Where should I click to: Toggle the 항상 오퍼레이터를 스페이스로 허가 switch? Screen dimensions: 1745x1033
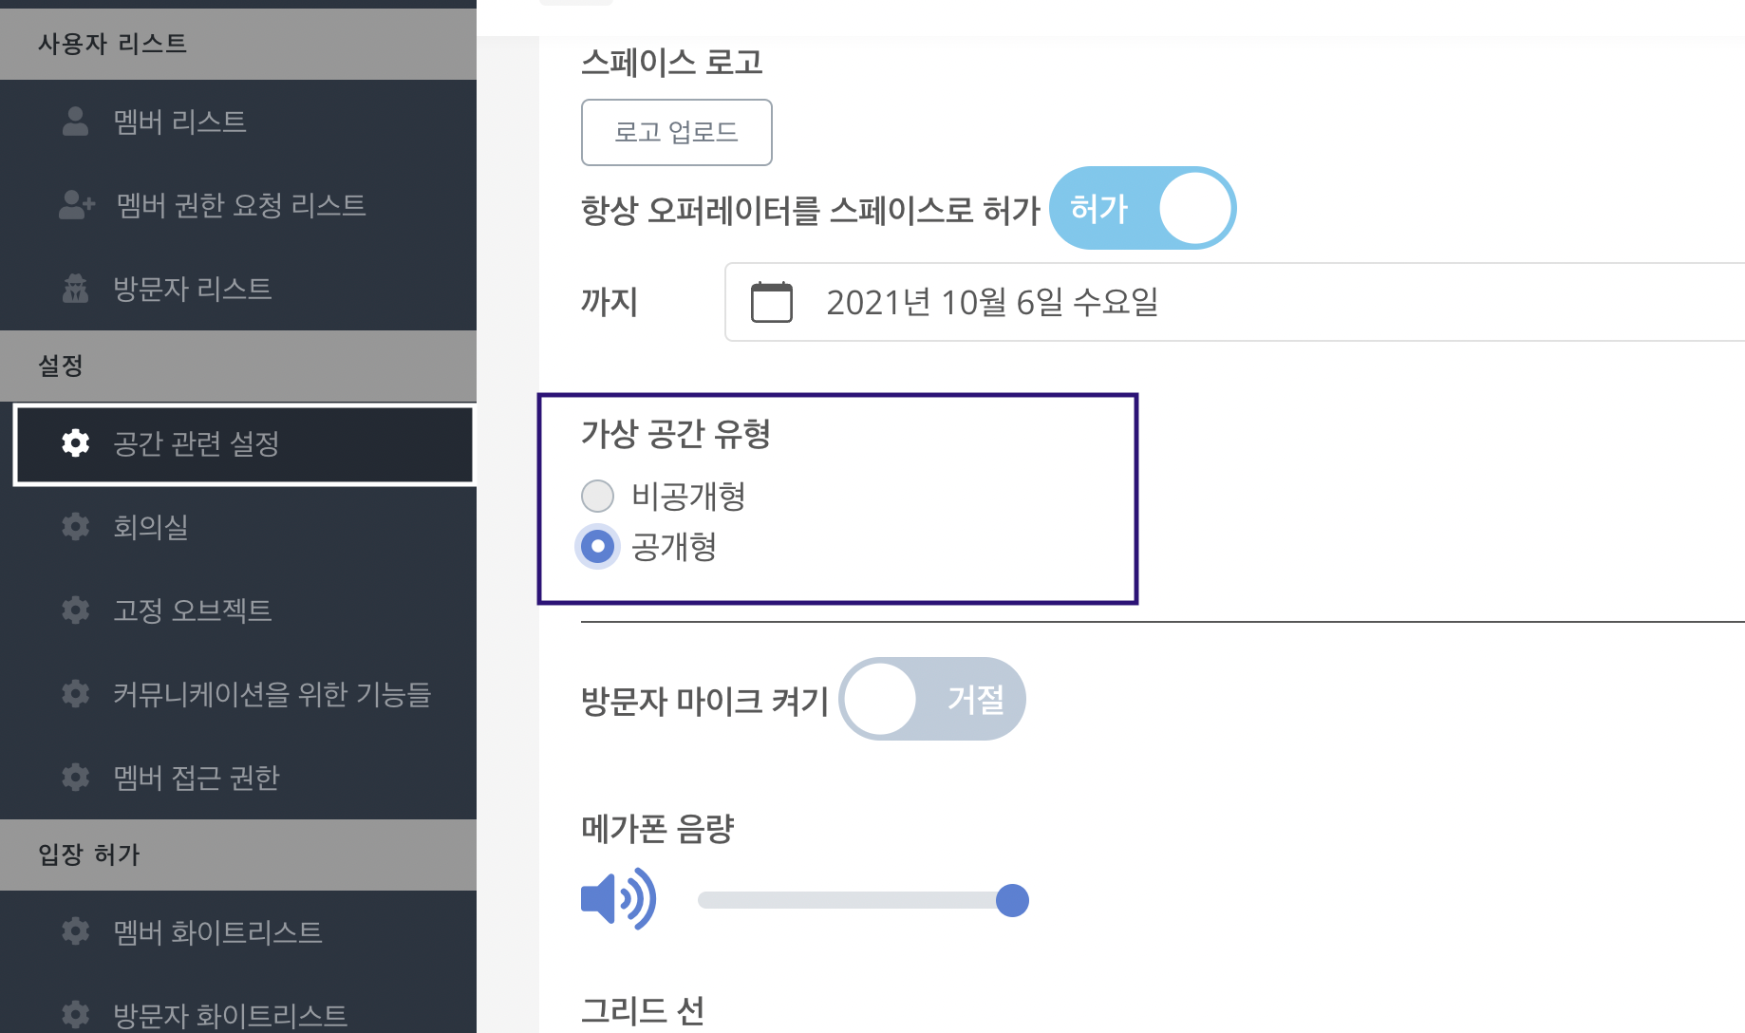coord(1142,208)
